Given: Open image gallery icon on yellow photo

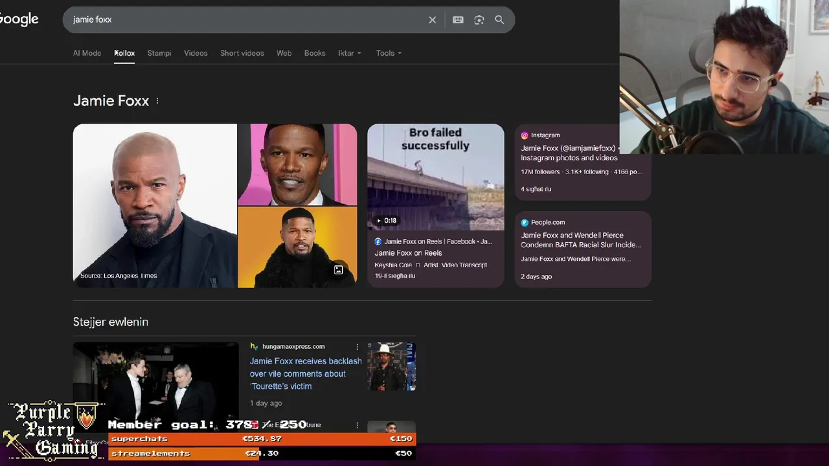Looking at the screenshot, I should 338,270.
